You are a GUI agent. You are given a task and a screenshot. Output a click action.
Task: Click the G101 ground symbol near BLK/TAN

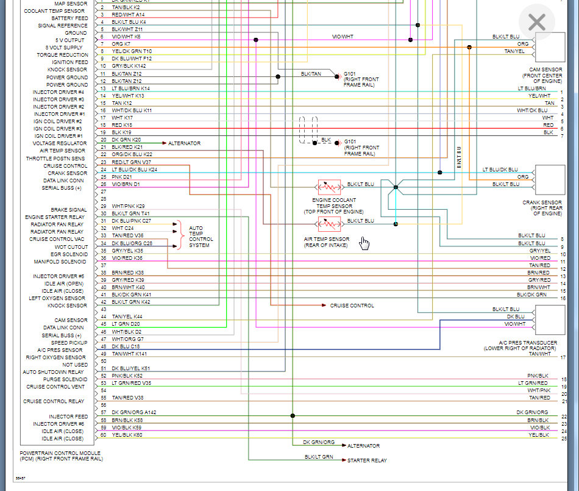point(338,77)
